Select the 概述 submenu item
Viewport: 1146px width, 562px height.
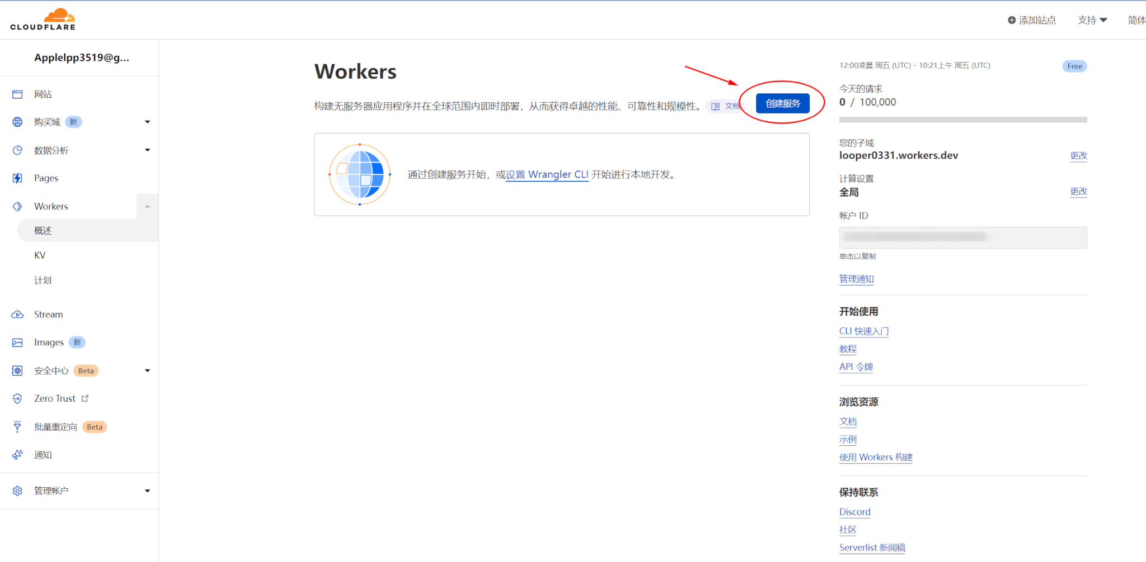[88, 230]
